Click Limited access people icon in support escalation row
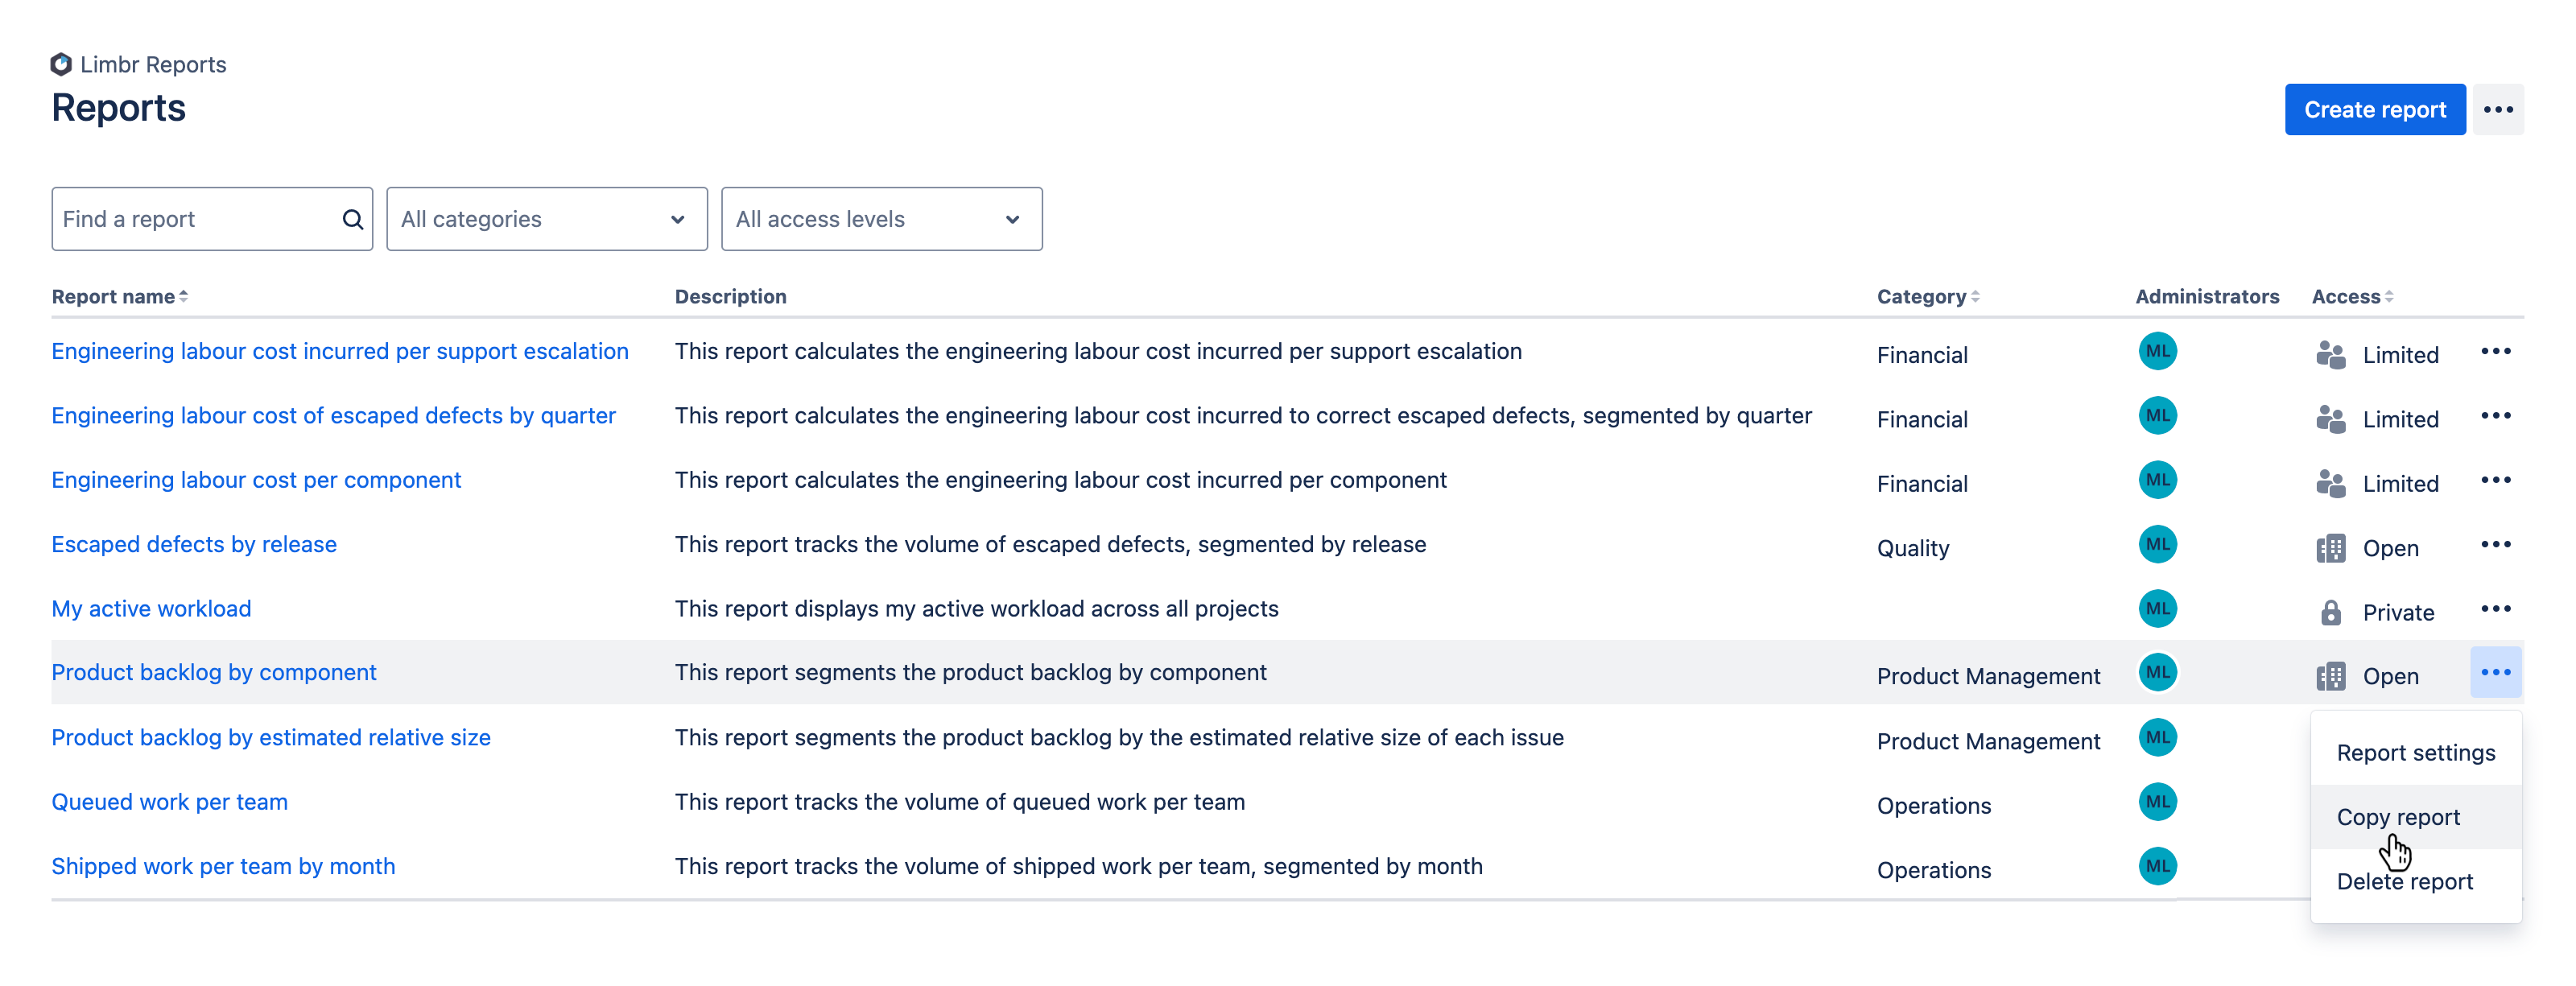Viewport: 2576px width, 986px height. coord(2330,355)
